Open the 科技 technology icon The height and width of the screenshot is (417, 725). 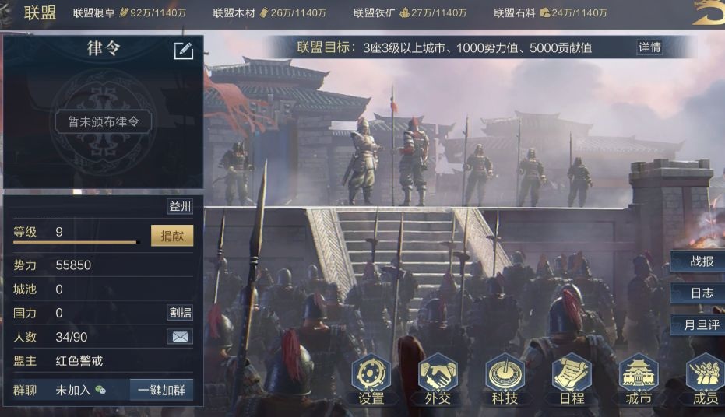(505, 380)
